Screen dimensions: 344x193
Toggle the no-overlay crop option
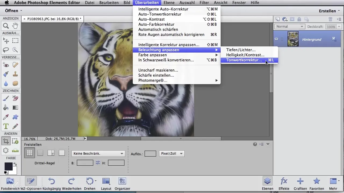(x=62, y=153)
